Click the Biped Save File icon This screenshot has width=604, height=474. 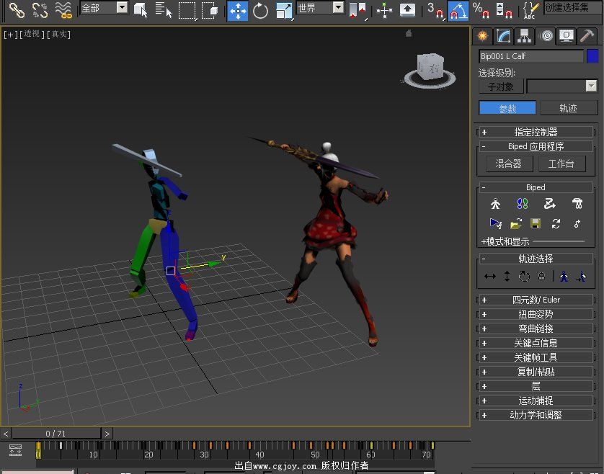pyautogui.click(x=536, y=223)
